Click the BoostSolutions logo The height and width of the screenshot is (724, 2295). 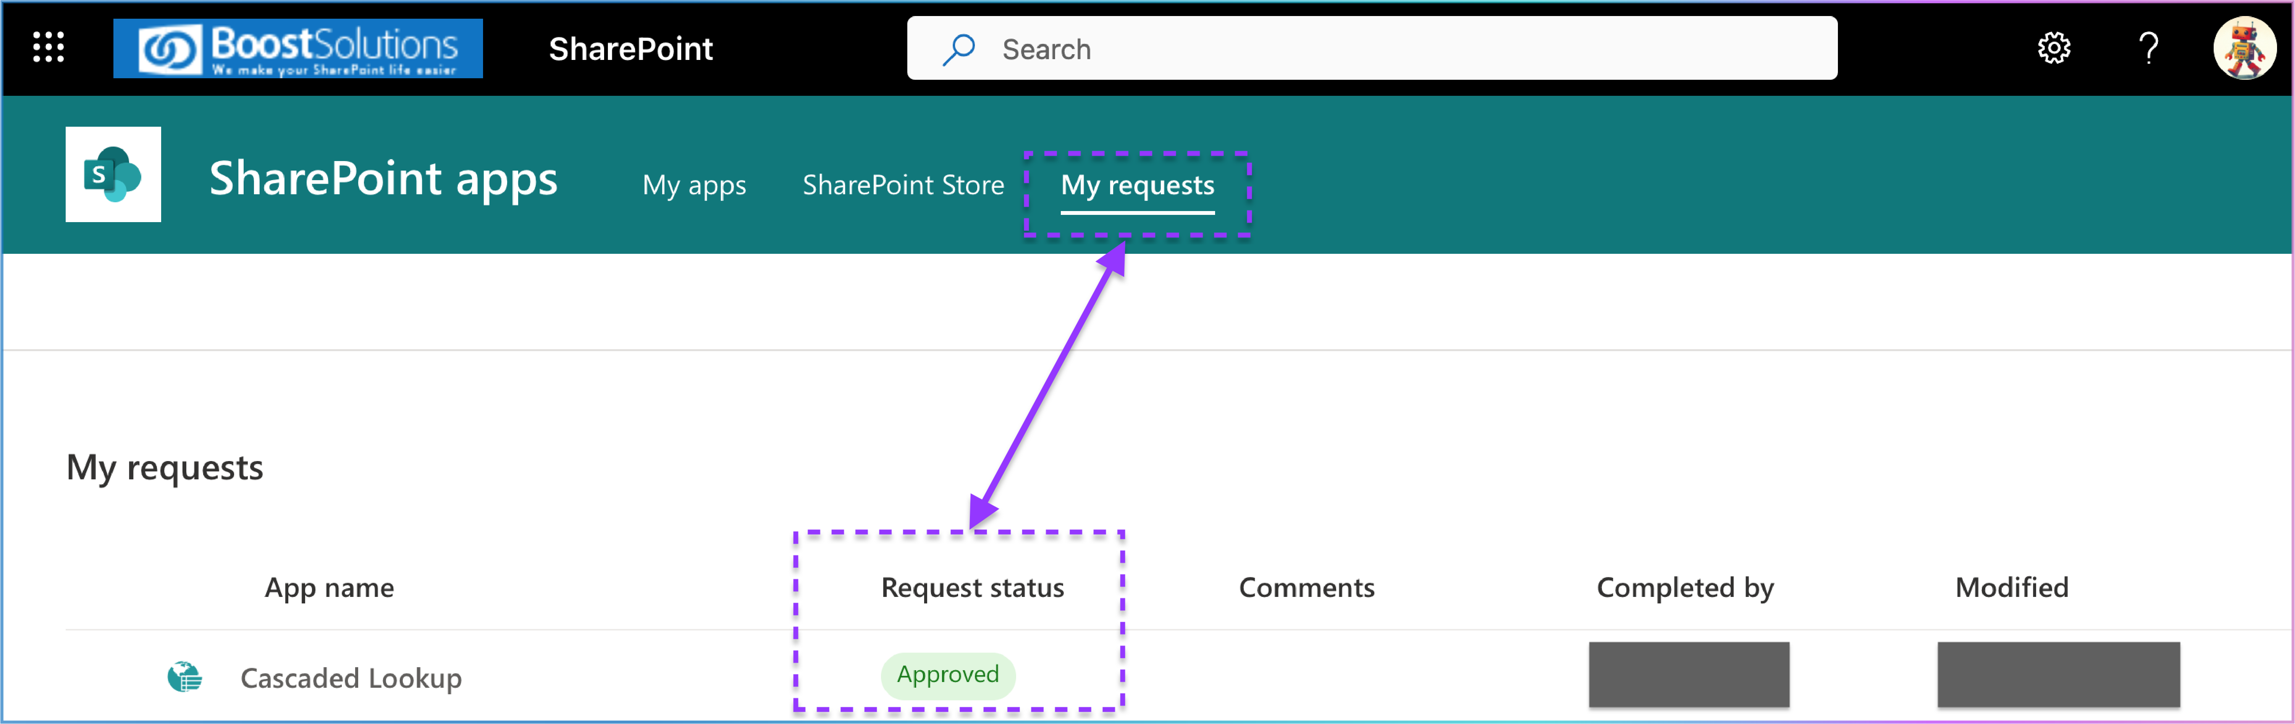pyautogui.click(x=297, y=48)
